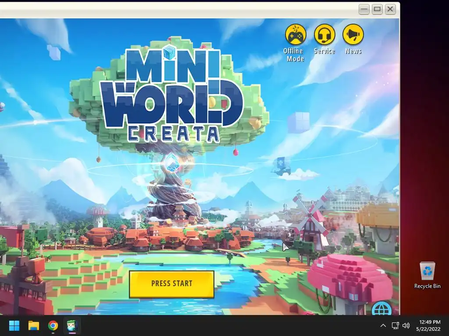This screenshot has width=449, height=336.
Task: Open network status tray icon
Action: click(x=396, y=325)
